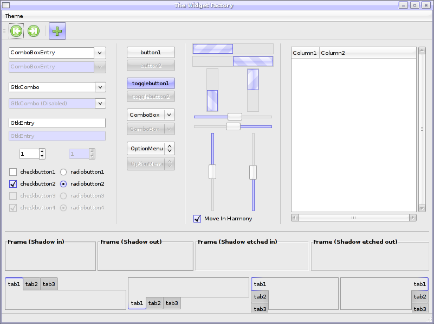Click the disabled OptionMenu dropdown

[x=151, y=163]
